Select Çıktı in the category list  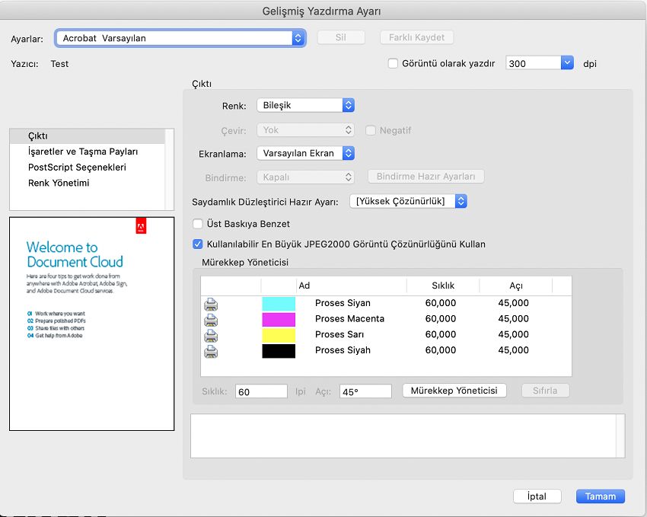pyautogui.click(x=87, y=136)
